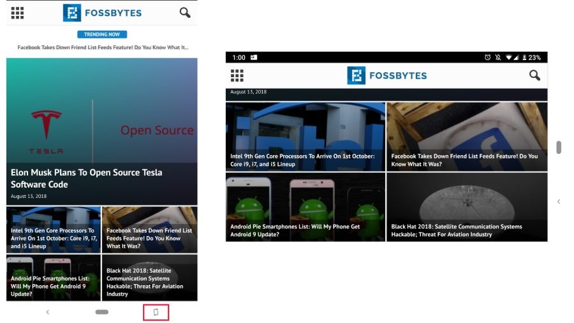Screen dimensions: 574x323
Task: Tap the alarm icon in status bar
Action: tap(488, 57)
